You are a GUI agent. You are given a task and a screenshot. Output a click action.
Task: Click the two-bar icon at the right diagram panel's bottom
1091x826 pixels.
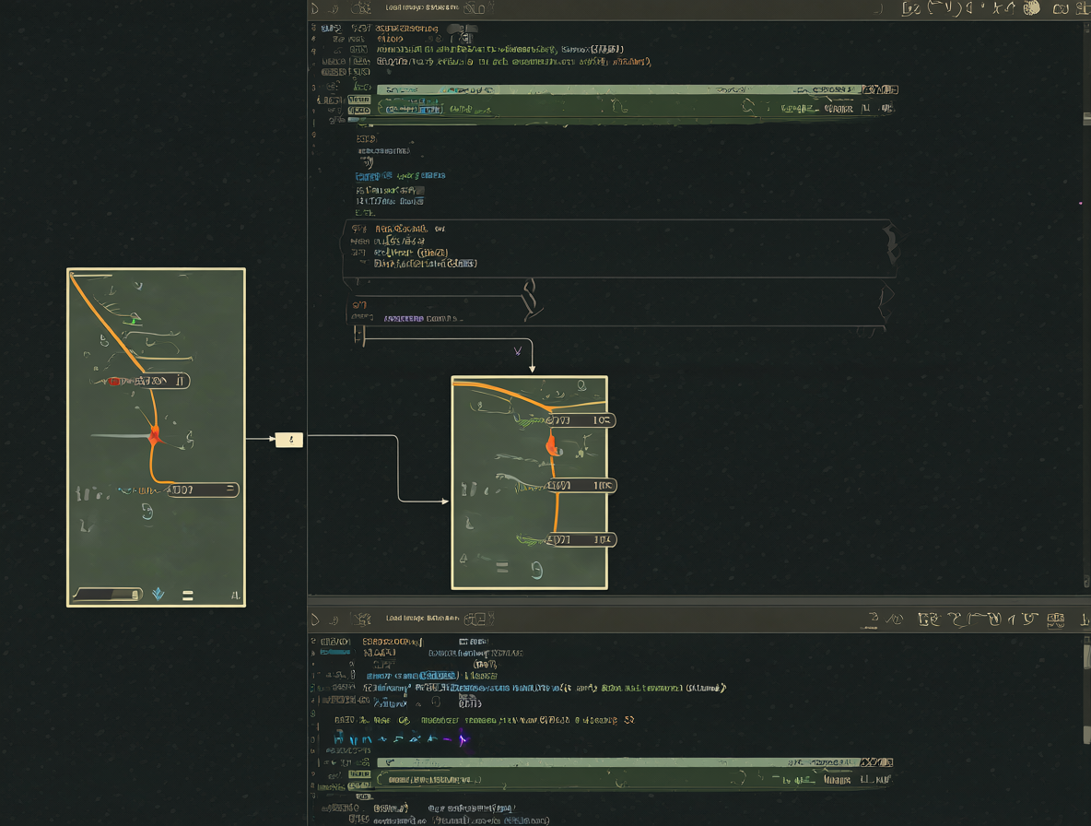click(x=501, y=569)
